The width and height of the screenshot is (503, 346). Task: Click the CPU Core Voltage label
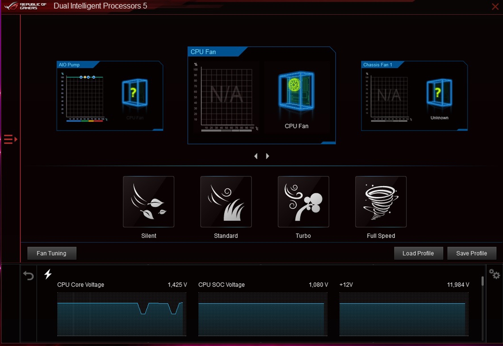pos(81,284)
